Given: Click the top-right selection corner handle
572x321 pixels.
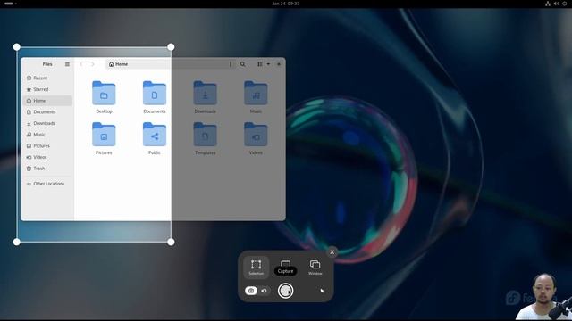Looking at the screenshot, I should coord(171,47).
